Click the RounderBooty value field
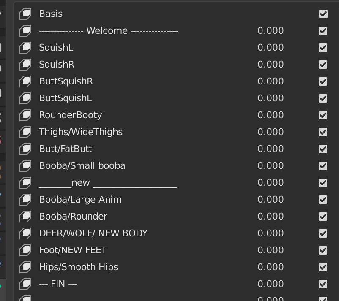 pos(271,115)
